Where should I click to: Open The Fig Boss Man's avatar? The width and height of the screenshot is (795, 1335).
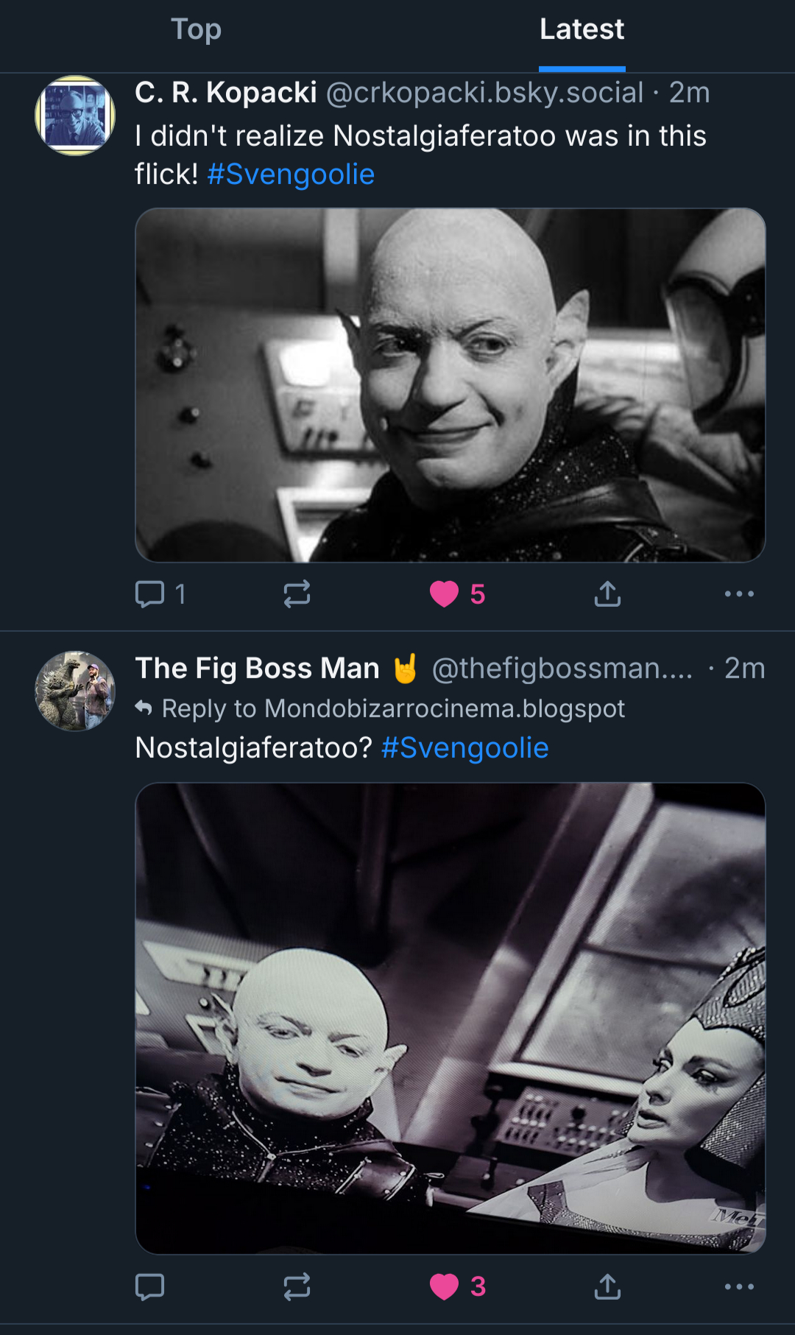click(75, 691)
